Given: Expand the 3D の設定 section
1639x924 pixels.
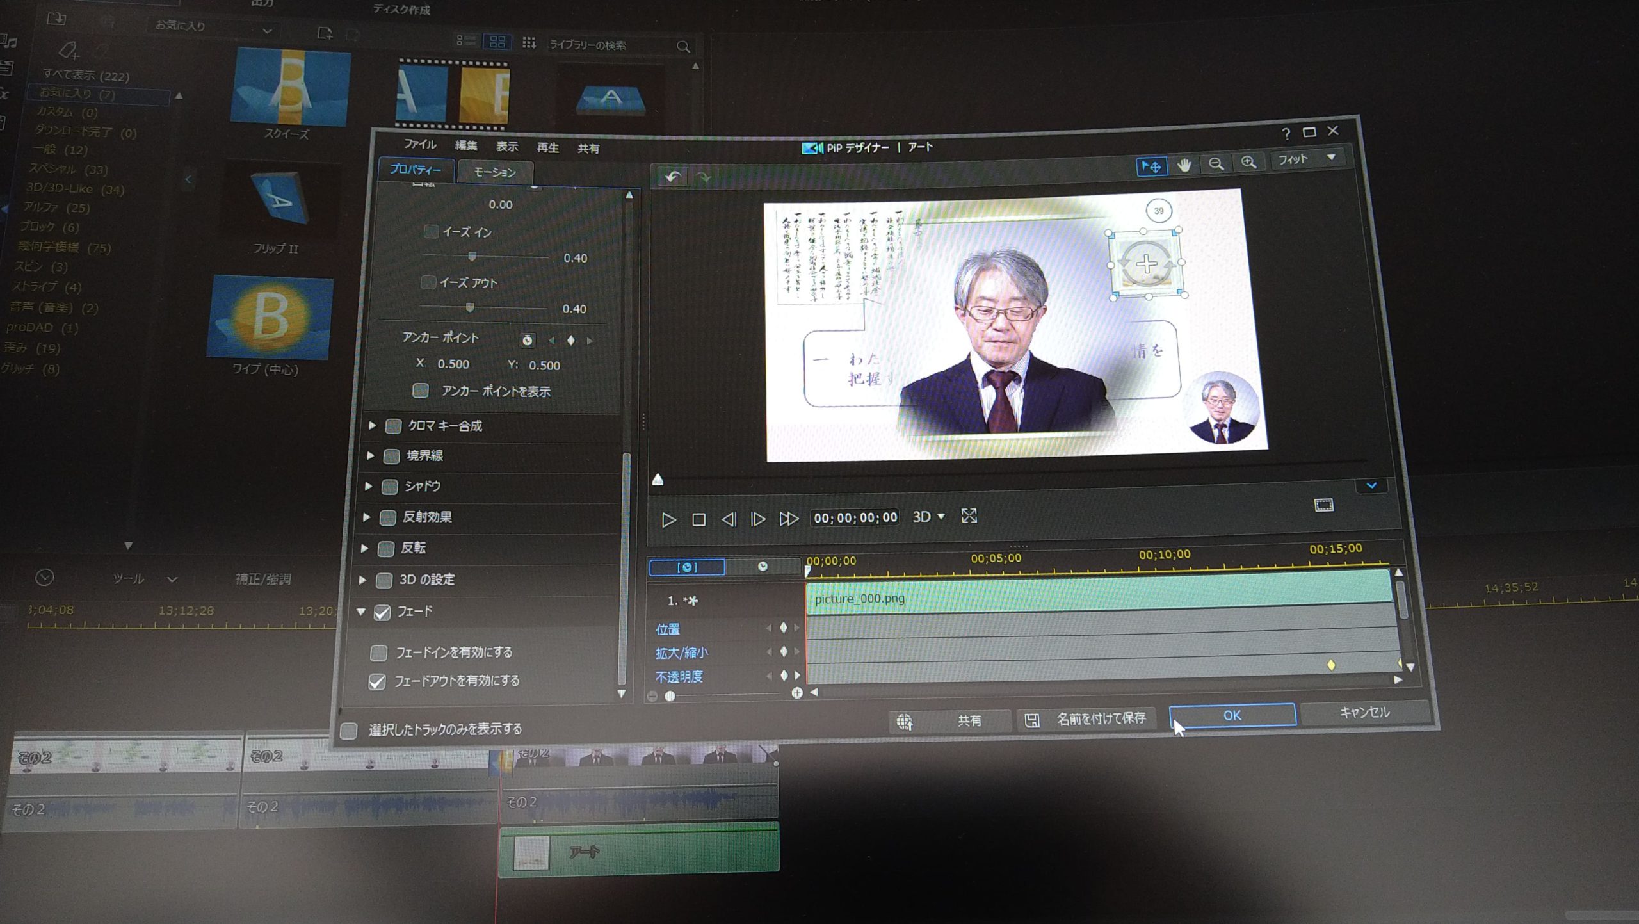Looking at the screenshot, I should (362, 580).
